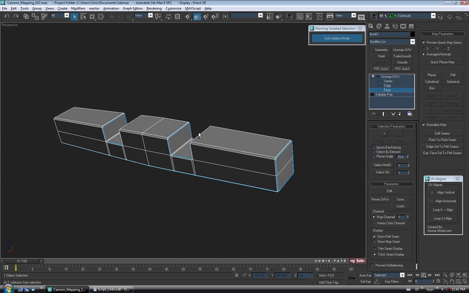
Task: Click the Quick Planar Map button
Action: click(x=442, y=62)
